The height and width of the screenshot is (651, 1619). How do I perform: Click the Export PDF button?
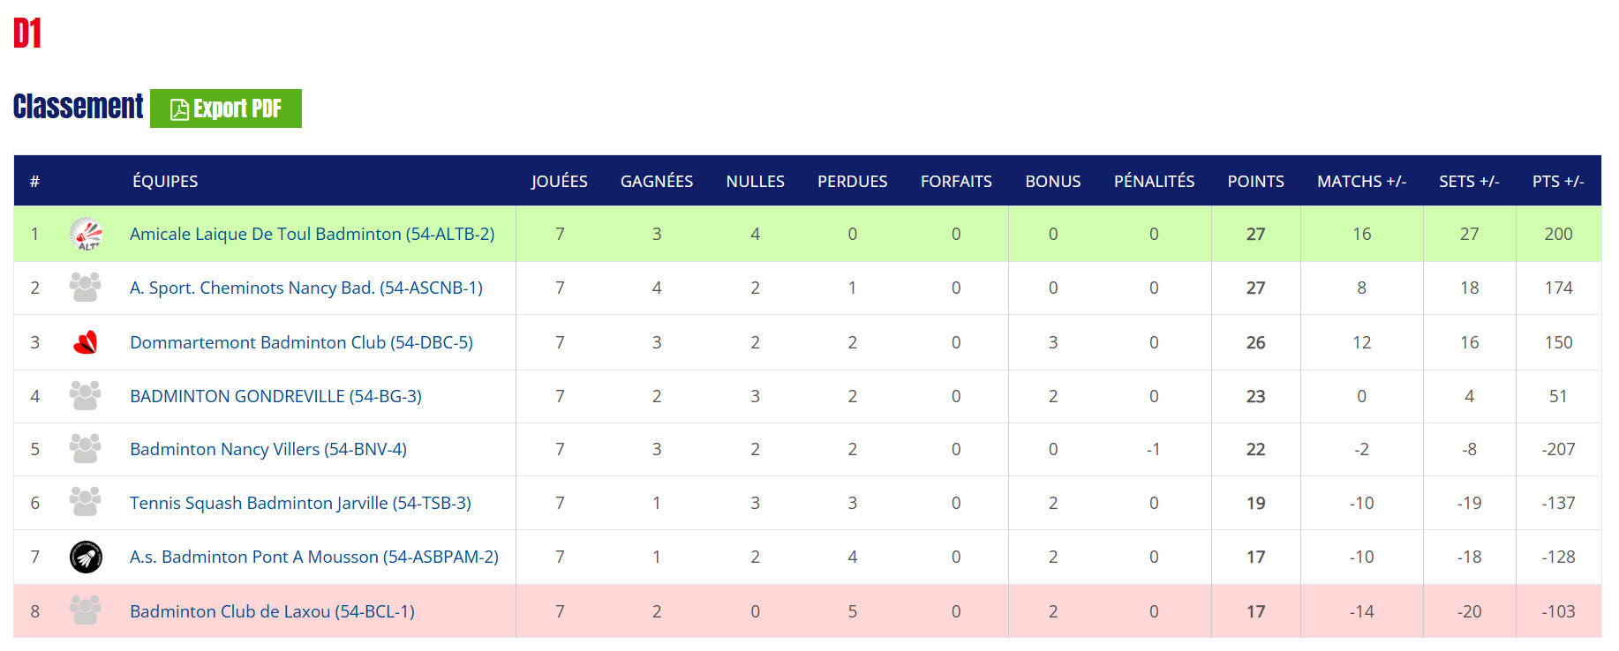click(x=226, y=108)
